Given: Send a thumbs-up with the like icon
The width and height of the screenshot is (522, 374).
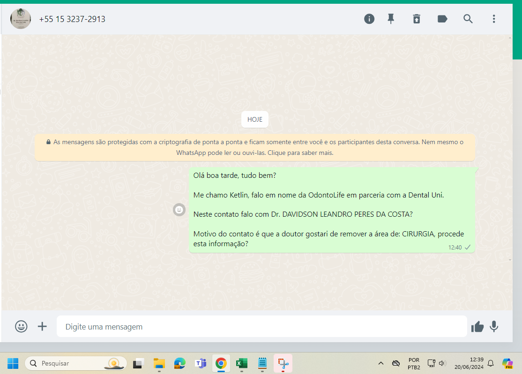Looking at the screenshot, I should click(477, 327).
